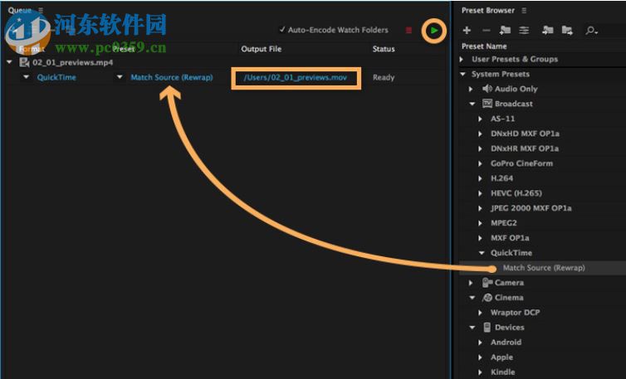Click the red Stop Queue button

click(x=408, y=31)
